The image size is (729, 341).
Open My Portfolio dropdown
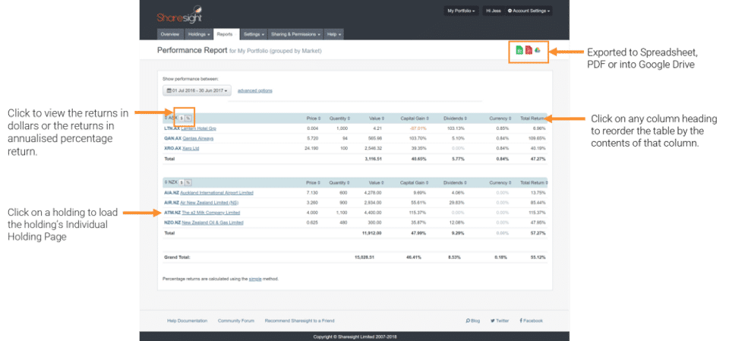pos(461,11)
